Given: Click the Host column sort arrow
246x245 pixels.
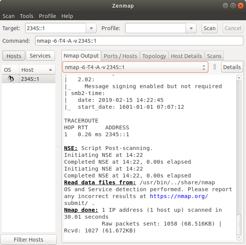Looking at the screenshot, I should pyautogui.click(x=51, y=70).
